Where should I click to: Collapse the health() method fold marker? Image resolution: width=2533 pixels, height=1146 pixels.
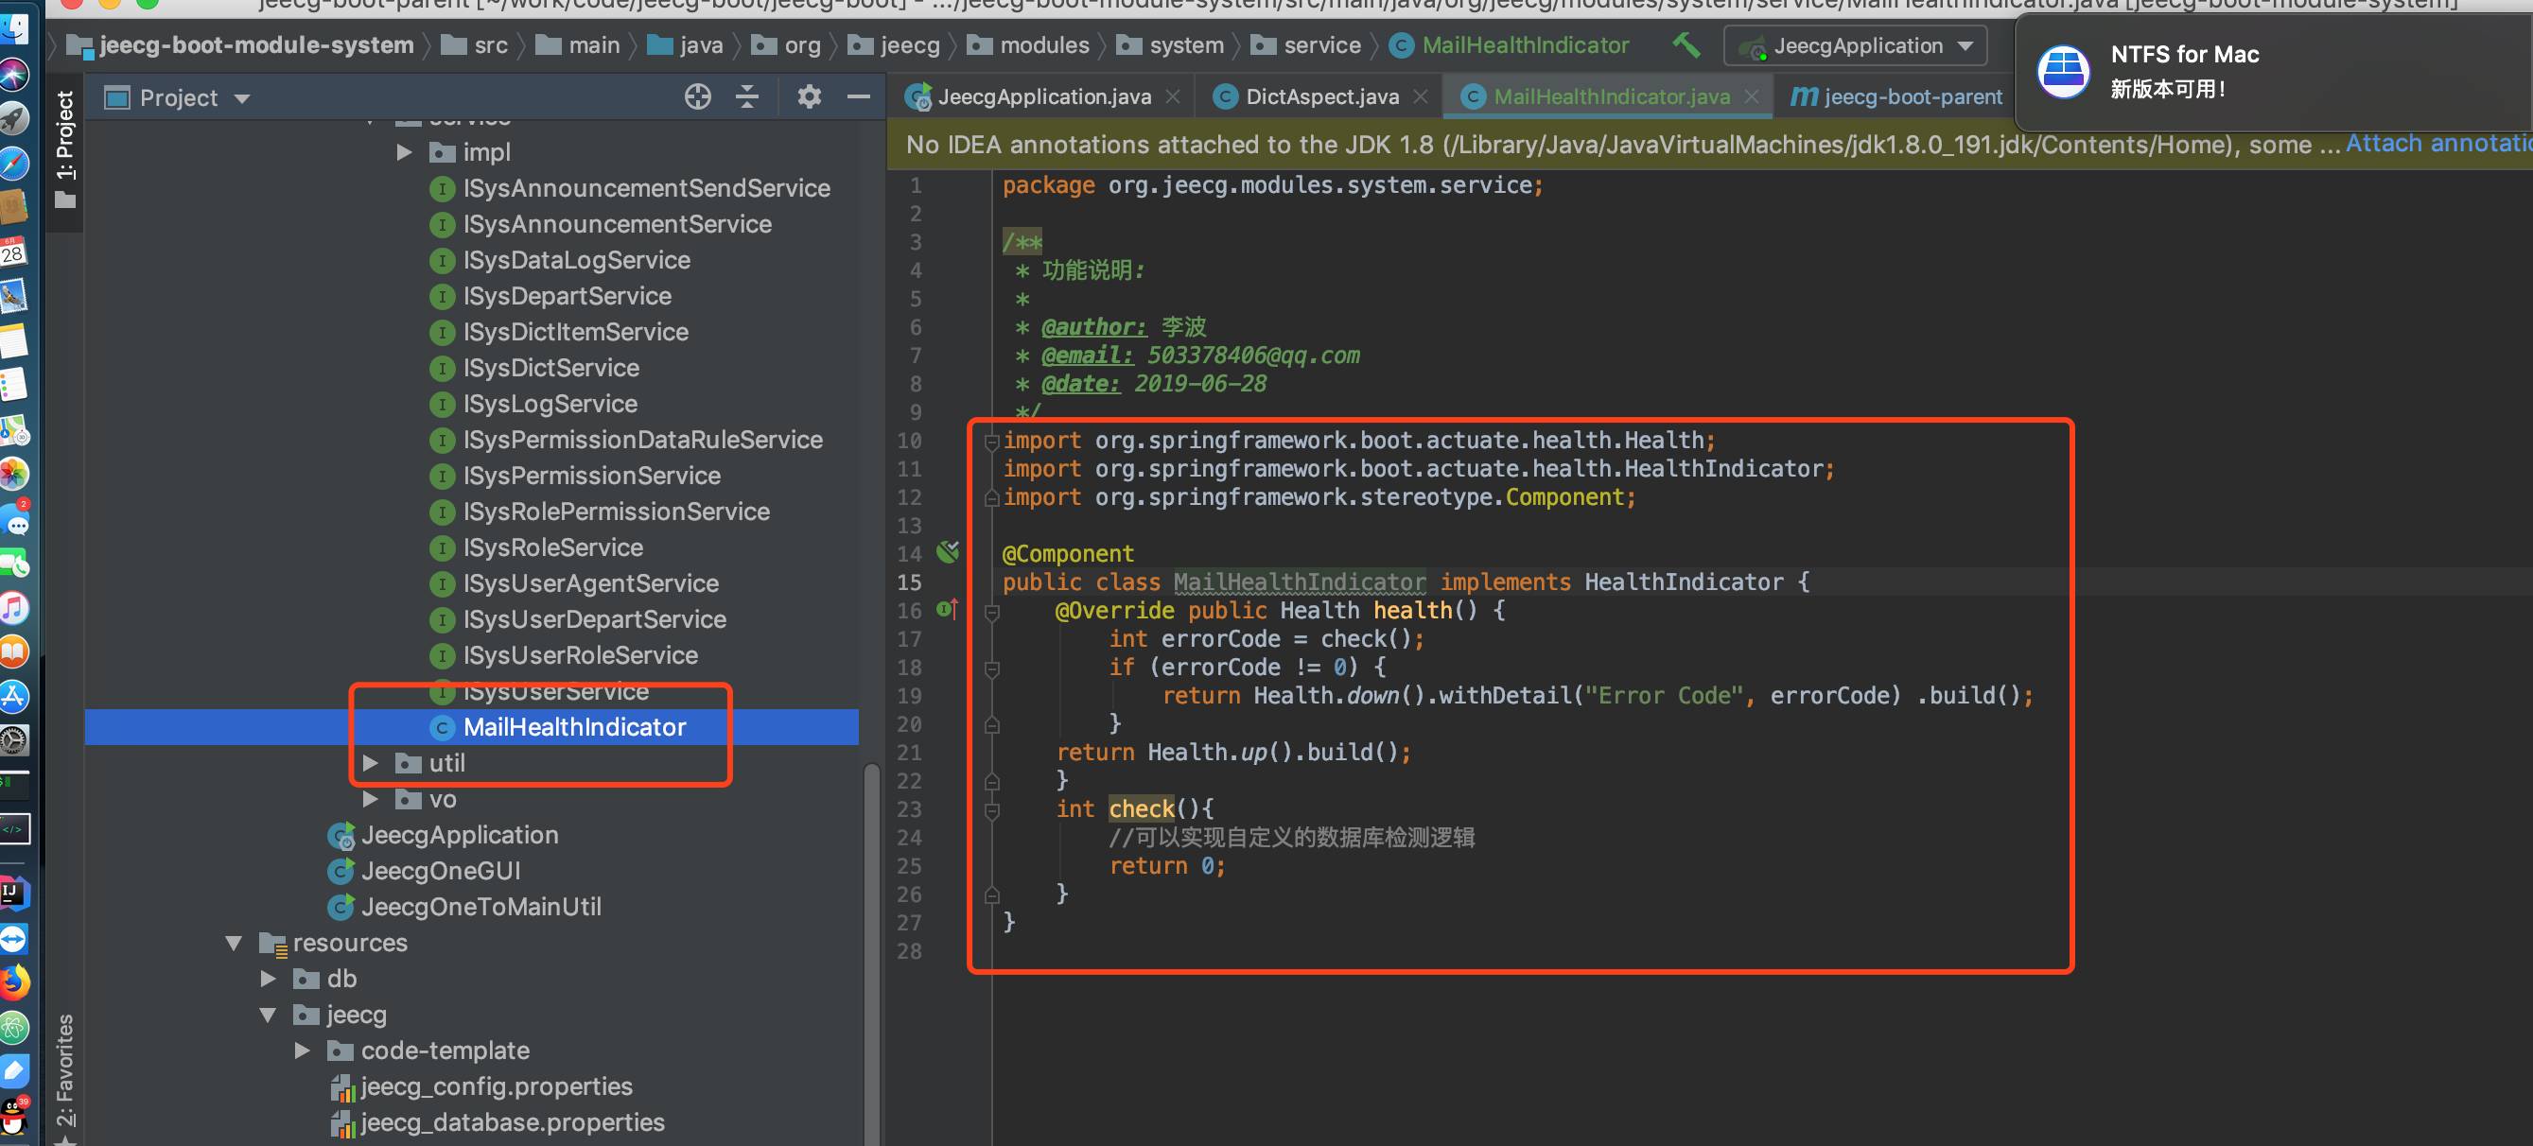[992, 613]
